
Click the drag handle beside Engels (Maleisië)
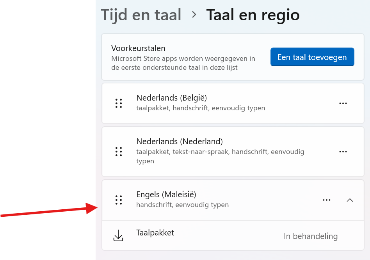(x=119, y=200)
